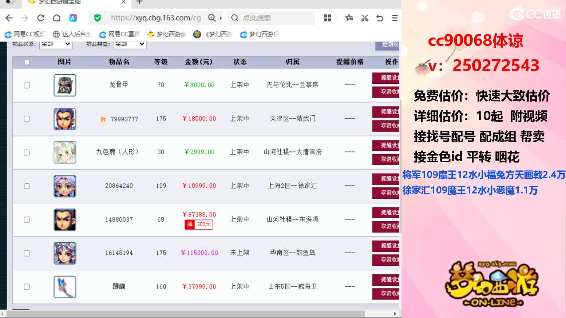566x318 pixels.
Task: Open the browser hamburger menu
Action: pos(395,18)
